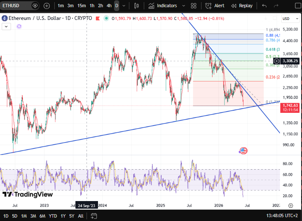This screenshot has width=302, height=221.
Task: Expand the Indicators favorites dropdown arrow
Action: point(184,6)
